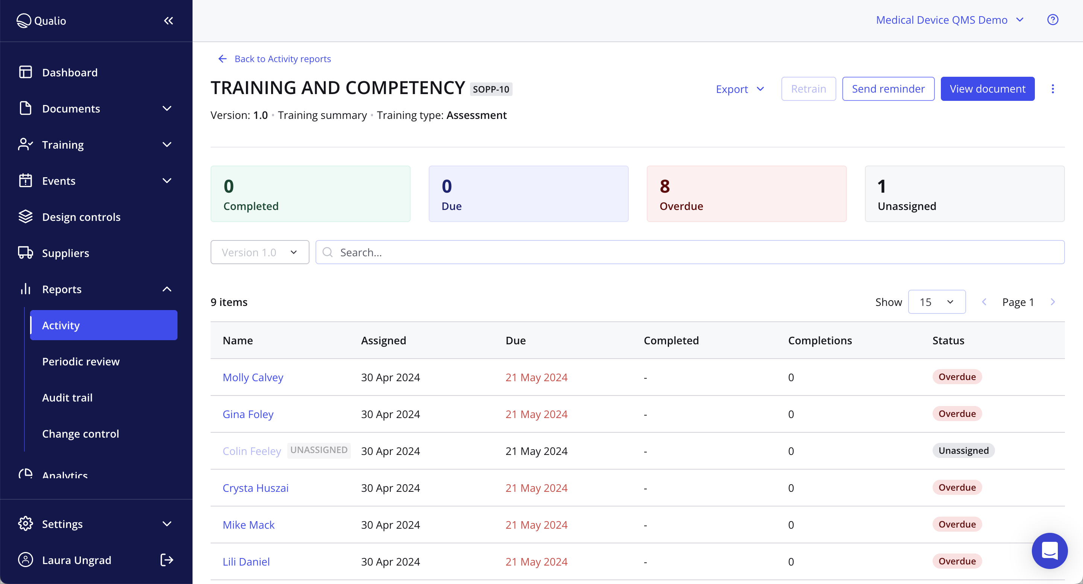Viewport: 1083px width, 584px height.
Task: Open Analytics from the sidebar icon
Action: tap(25, 474)
